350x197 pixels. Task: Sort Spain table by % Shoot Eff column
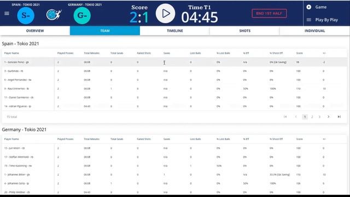276,53
